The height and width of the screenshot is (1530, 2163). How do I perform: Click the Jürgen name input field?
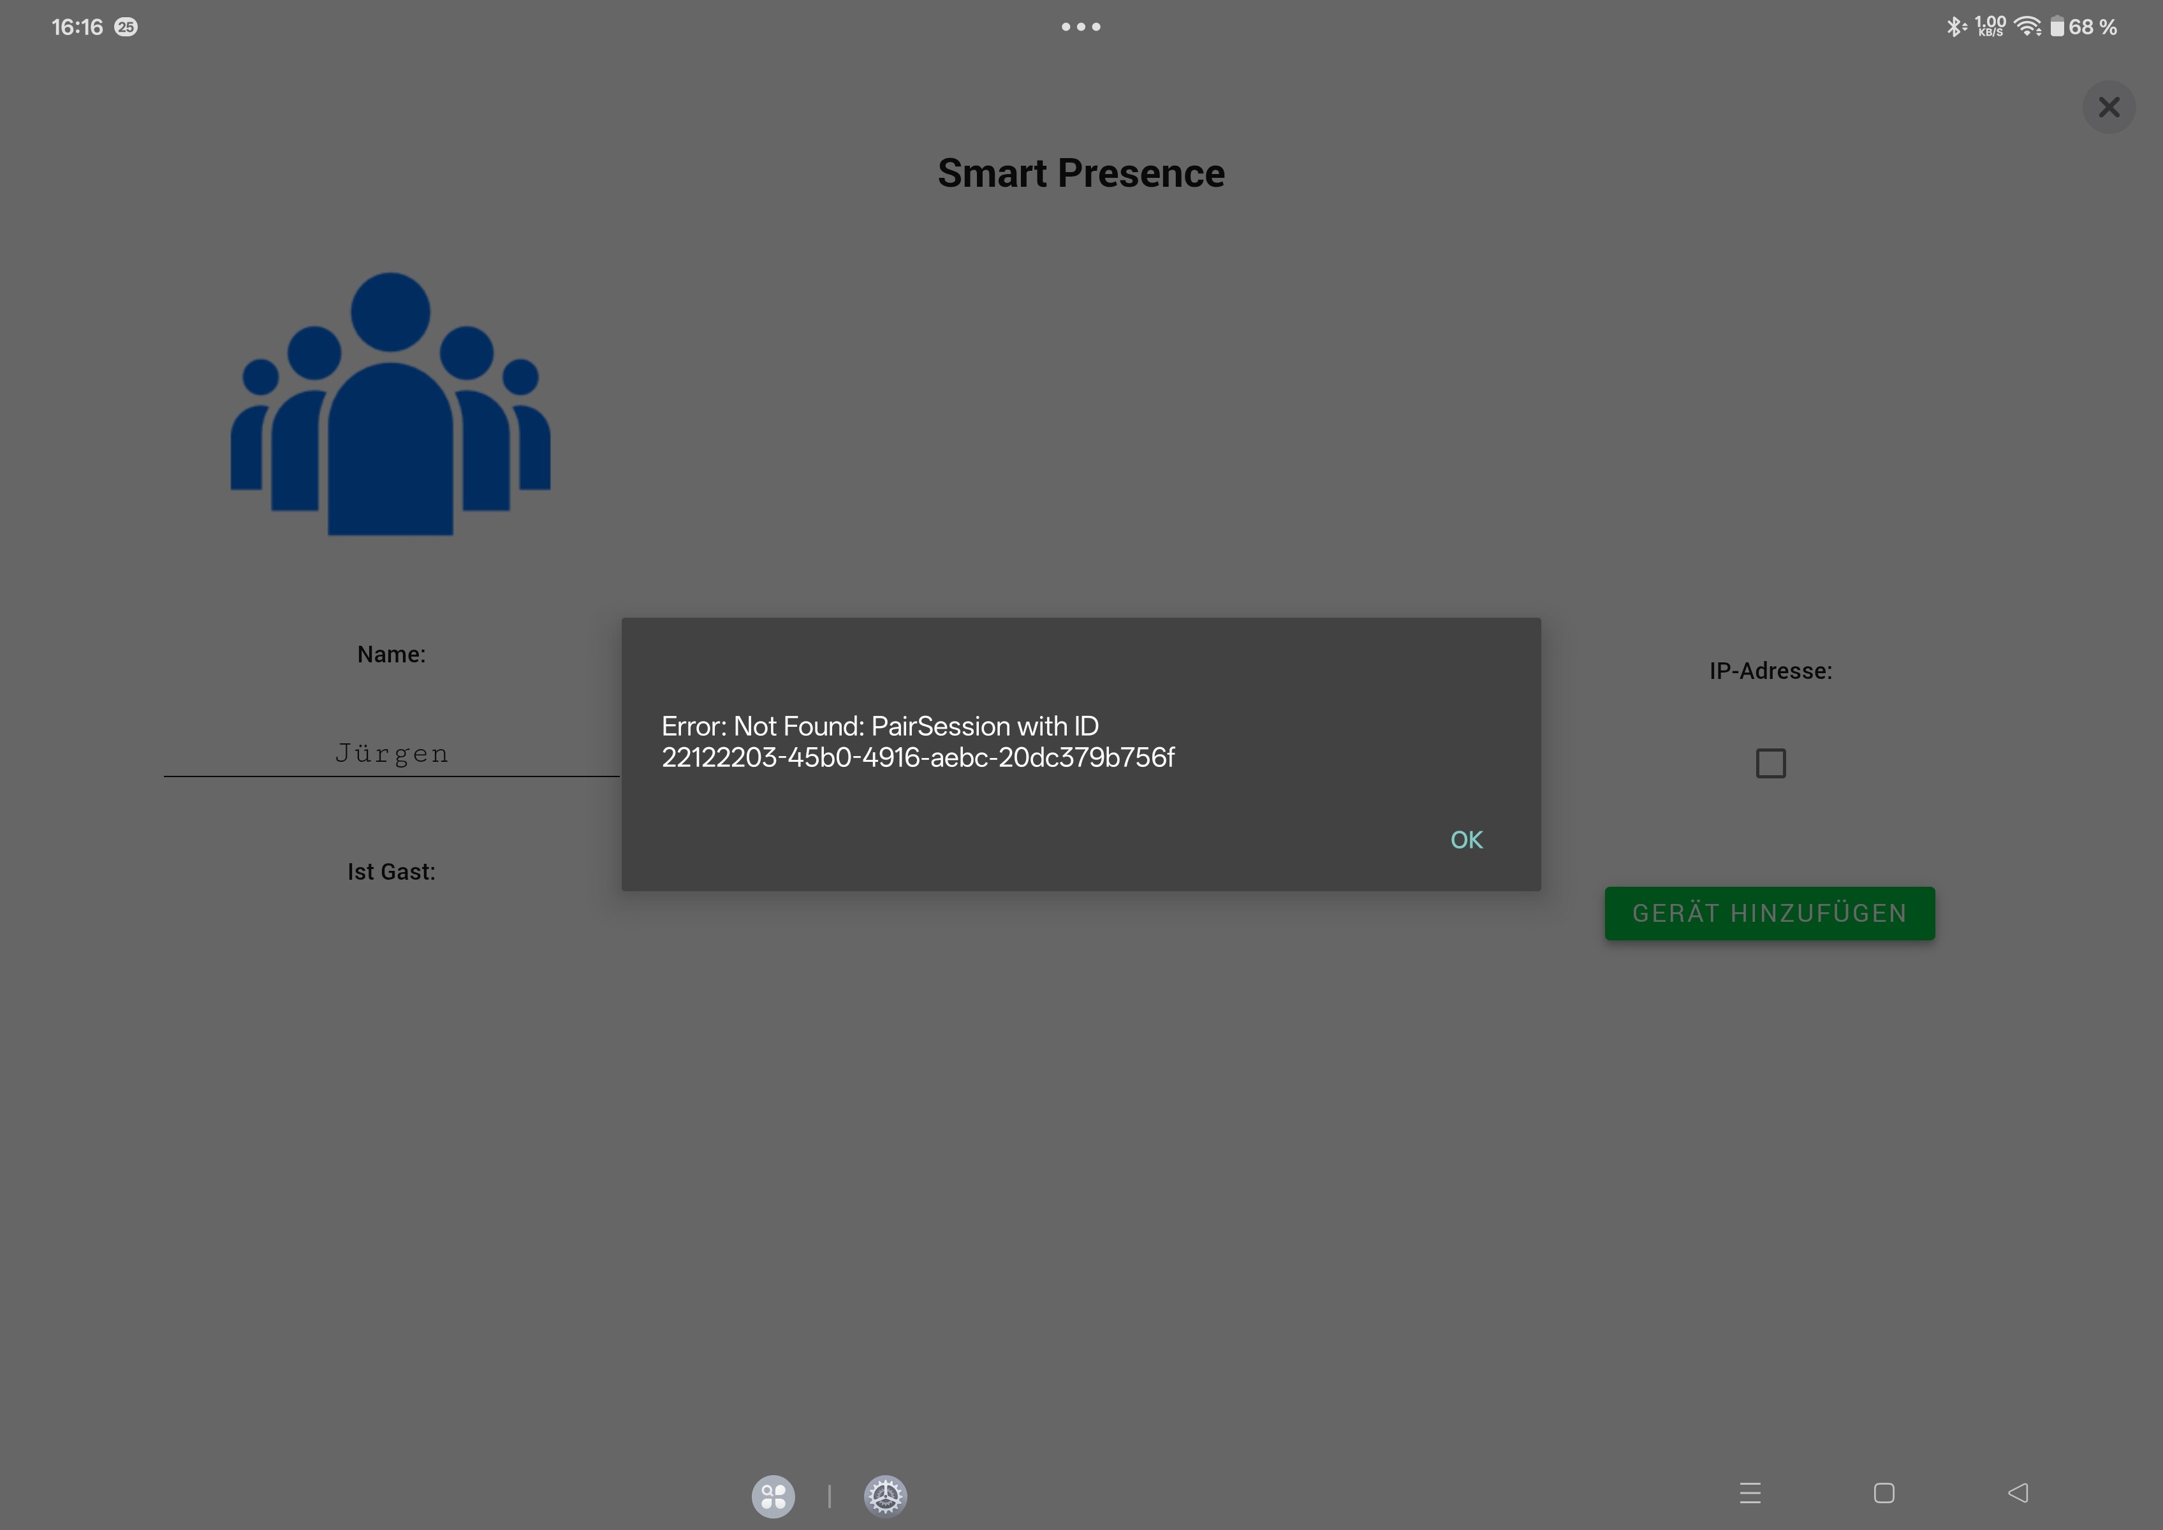tap(391, 754)
